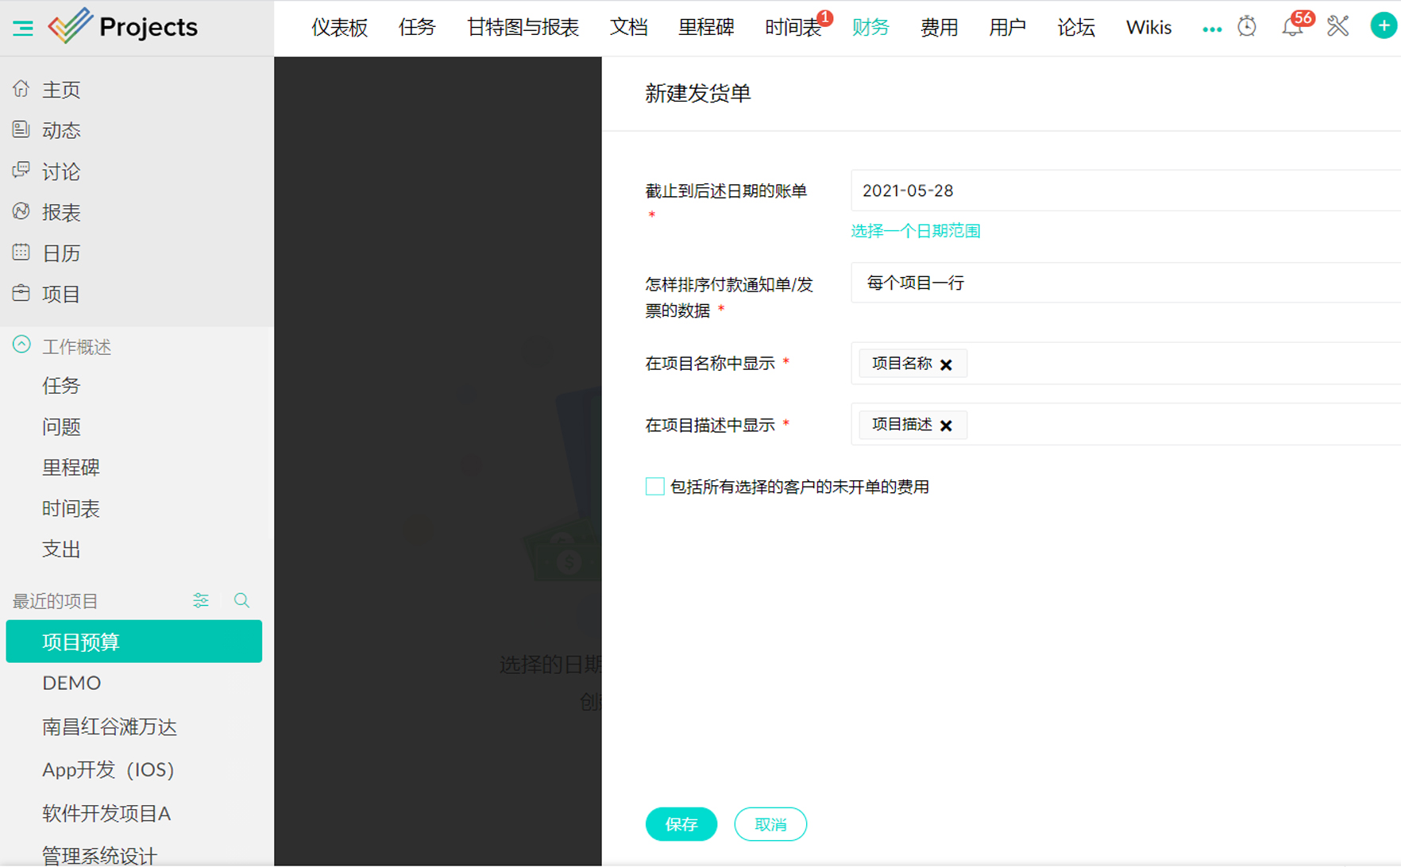The height and width of the screenshot is (867, 1401).
Task: Remove the 项目名称 tag
Action: click(x=946, y=364)
